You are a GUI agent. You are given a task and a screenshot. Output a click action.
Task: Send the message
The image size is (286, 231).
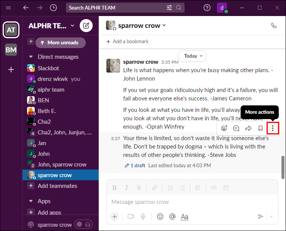click(x=261, y=216)
